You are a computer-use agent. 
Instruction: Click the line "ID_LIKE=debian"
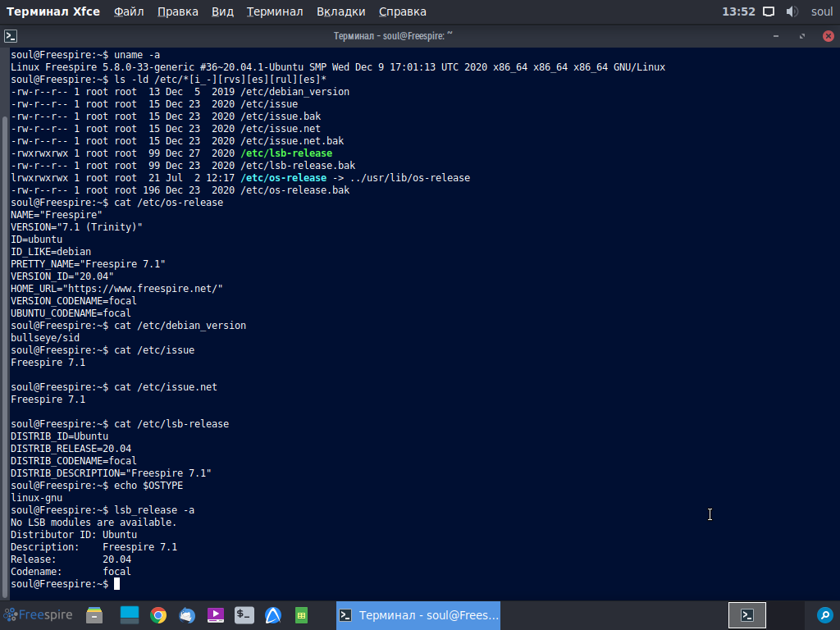click(x=51, y=252)
